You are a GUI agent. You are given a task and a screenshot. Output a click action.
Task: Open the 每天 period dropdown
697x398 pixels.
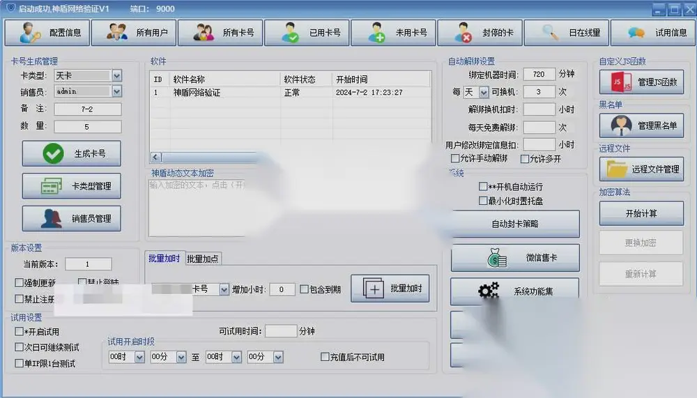pos(484,92)
